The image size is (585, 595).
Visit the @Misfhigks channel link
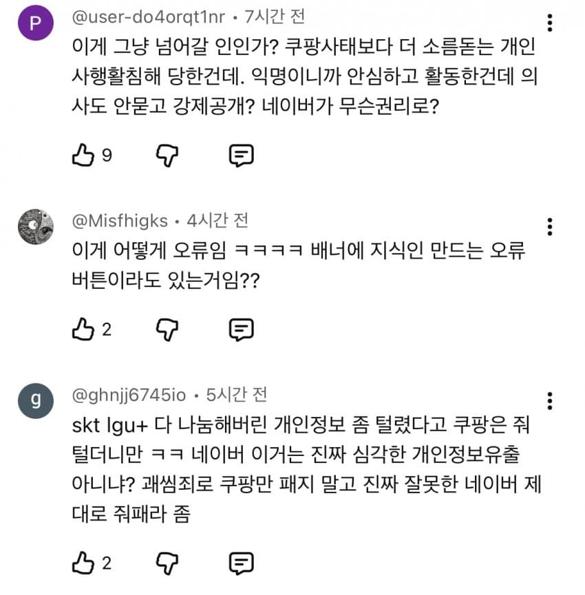(120, 220)
